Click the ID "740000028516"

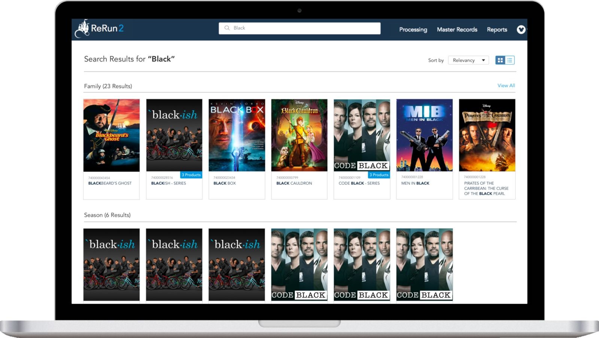coord(162,178)
